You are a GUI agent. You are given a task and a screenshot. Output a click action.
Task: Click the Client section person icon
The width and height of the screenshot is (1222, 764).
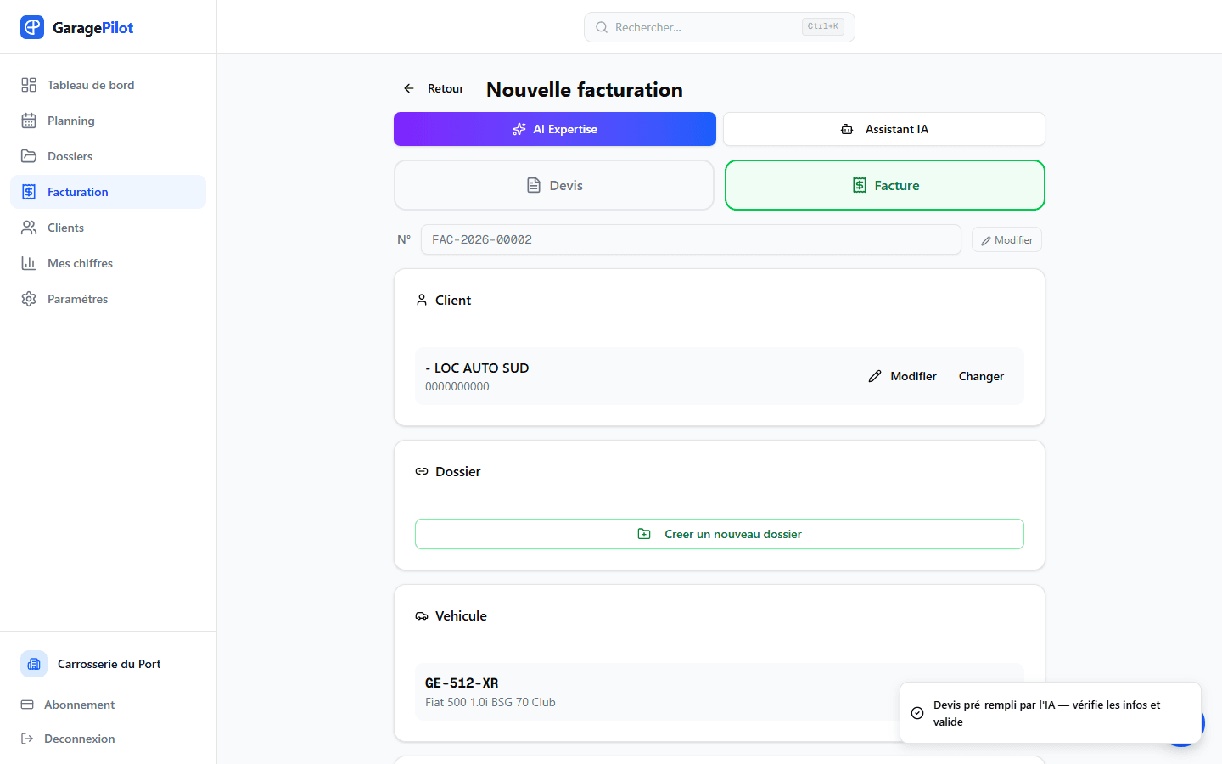tap(422, 300)
